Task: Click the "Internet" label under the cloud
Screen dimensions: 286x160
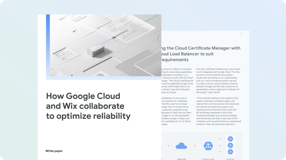Action: [x=181, y=159]
